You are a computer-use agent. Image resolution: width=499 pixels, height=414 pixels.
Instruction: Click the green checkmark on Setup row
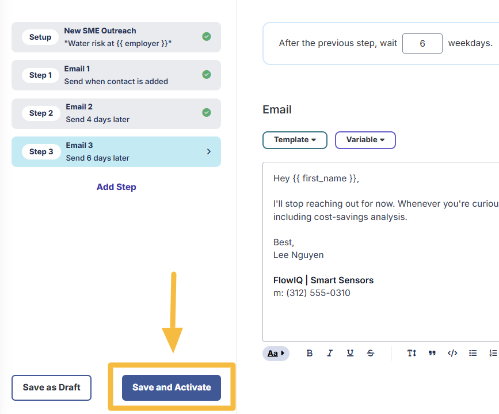pos(207,37)
